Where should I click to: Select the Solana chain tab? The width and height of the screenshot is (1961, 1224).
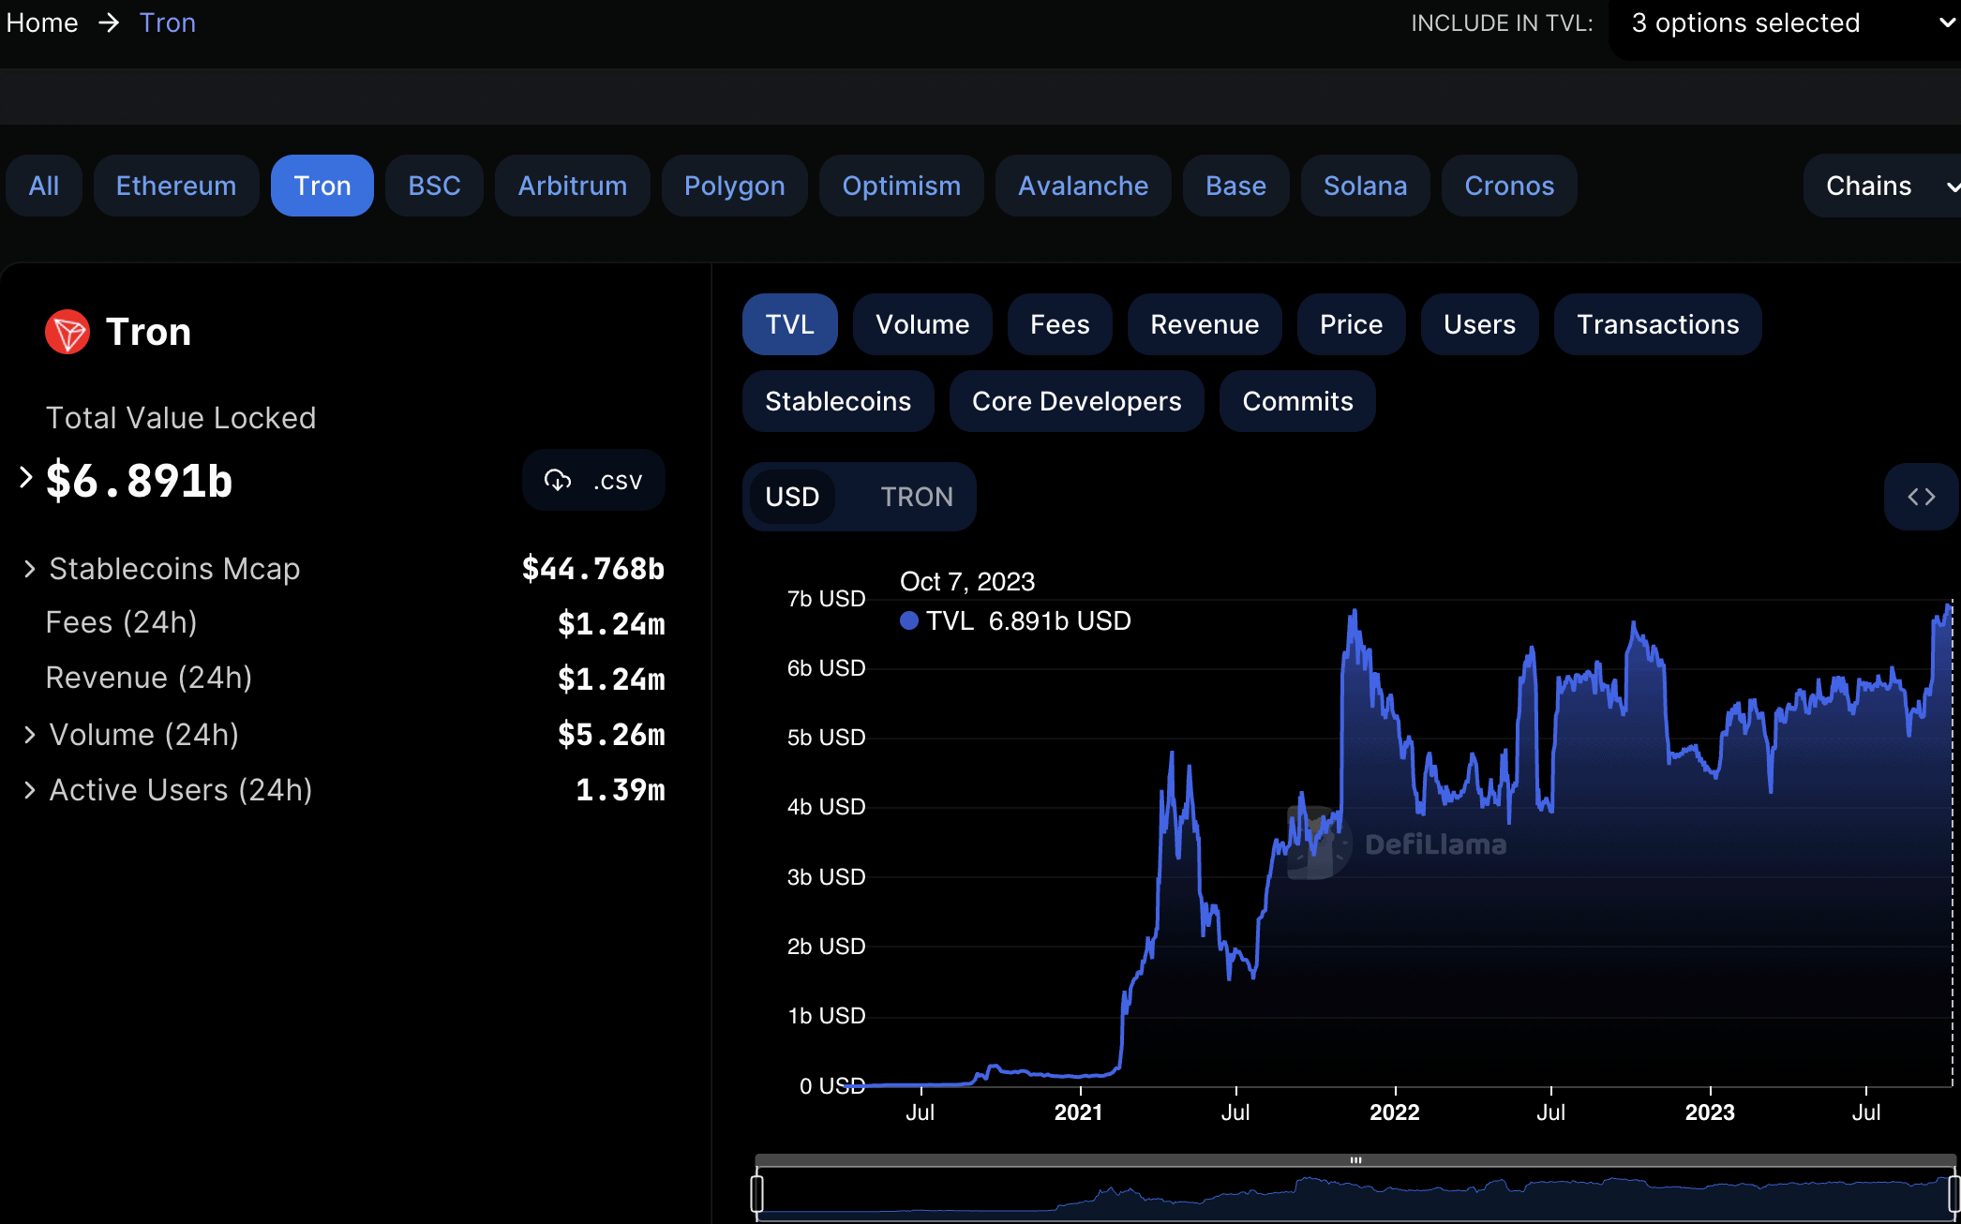coord(1364,186)
